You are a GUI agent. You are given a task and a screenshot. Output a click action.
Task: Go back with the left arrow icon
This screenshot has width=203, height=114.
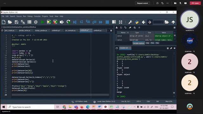(x=143, y=22)
